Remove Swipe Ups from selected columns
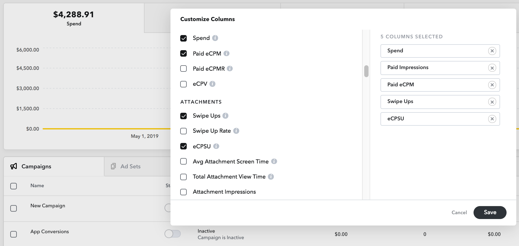 click(x=492, y=102)
